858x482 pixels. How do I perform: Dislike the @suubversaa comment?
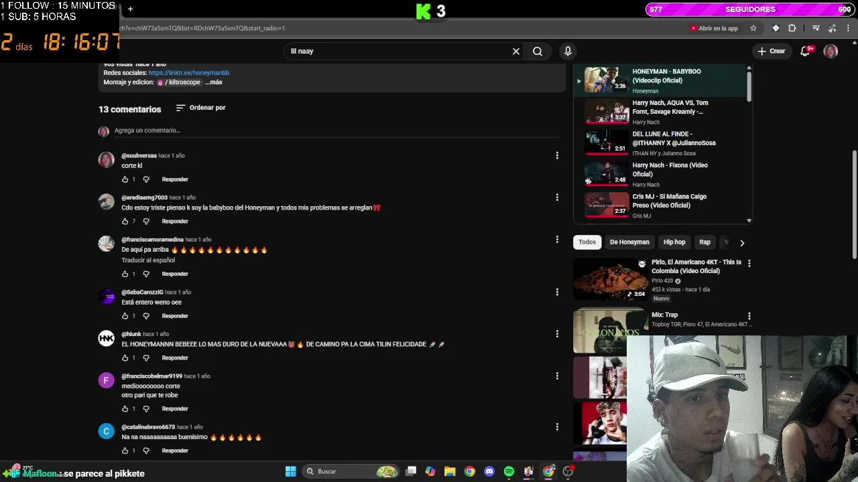146,179
